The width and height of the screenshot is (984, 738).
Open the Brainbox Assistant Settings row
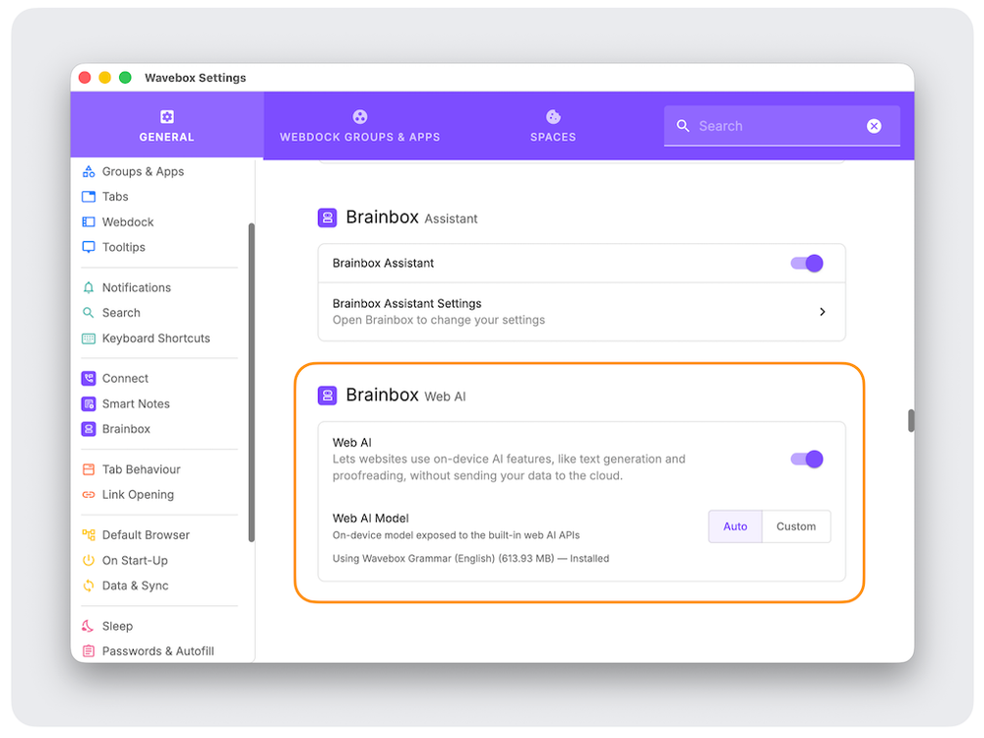coord(582,312)
